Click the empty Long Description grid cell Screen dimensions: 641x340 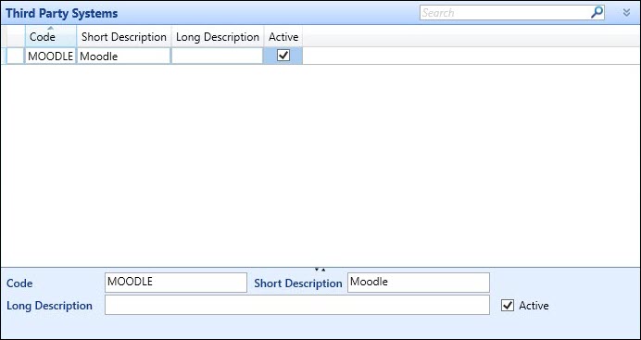[x=218, y=56]
